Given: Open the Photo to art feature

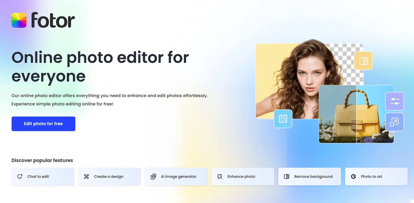Looking at the screenshot, I should pyautogui.click(x=376, y=176).
